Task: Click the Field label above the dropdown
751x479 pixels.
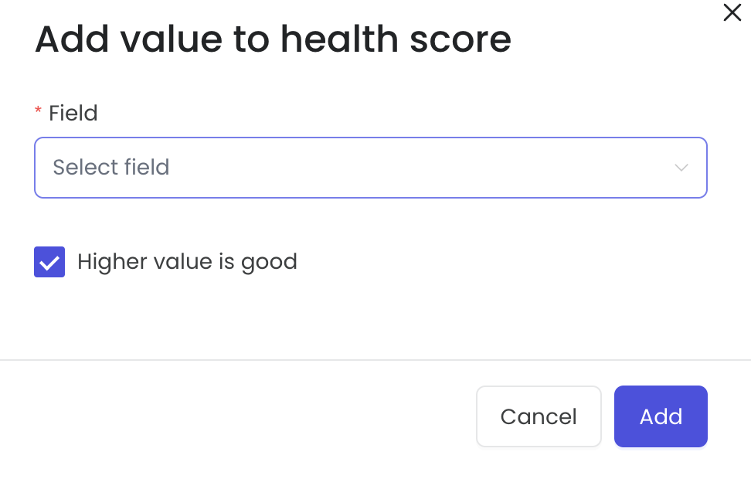Action: point(73,114)
